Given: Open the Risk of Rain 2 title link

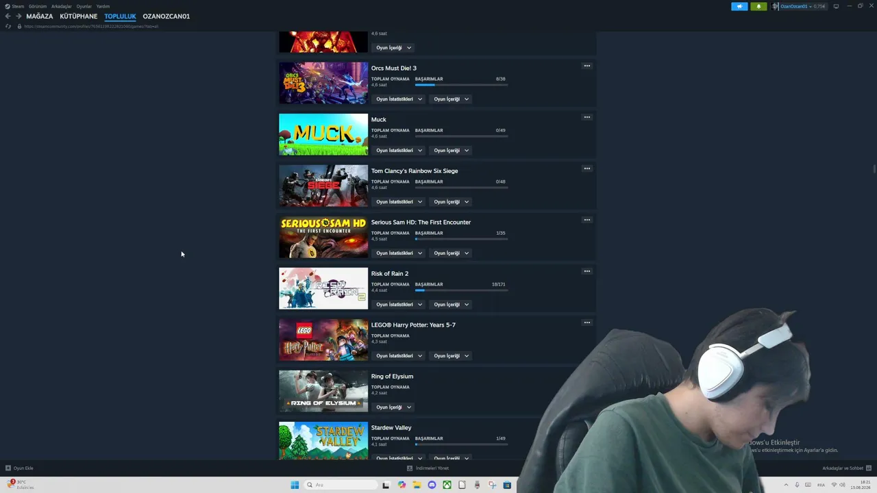Looking at the screenshot, I should 390,274.
